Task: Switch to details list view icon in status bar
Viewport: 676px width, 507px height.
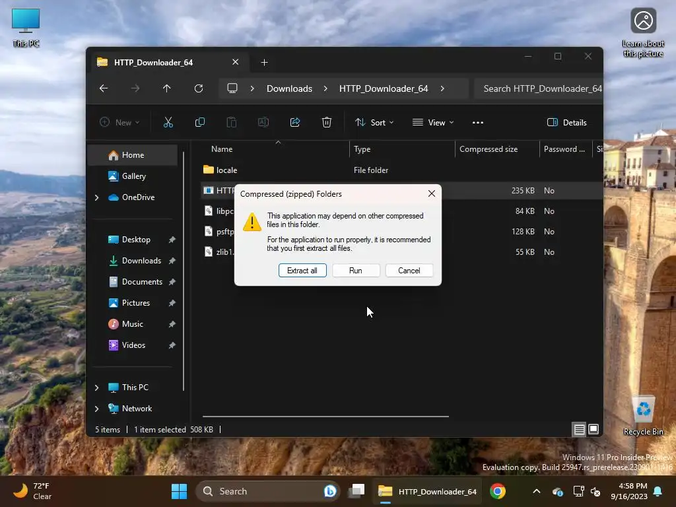Action: click(x=580, y=429)
